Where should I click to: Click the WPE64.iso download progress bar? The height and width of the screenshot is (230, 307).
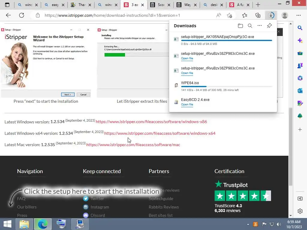pos(227,87)
